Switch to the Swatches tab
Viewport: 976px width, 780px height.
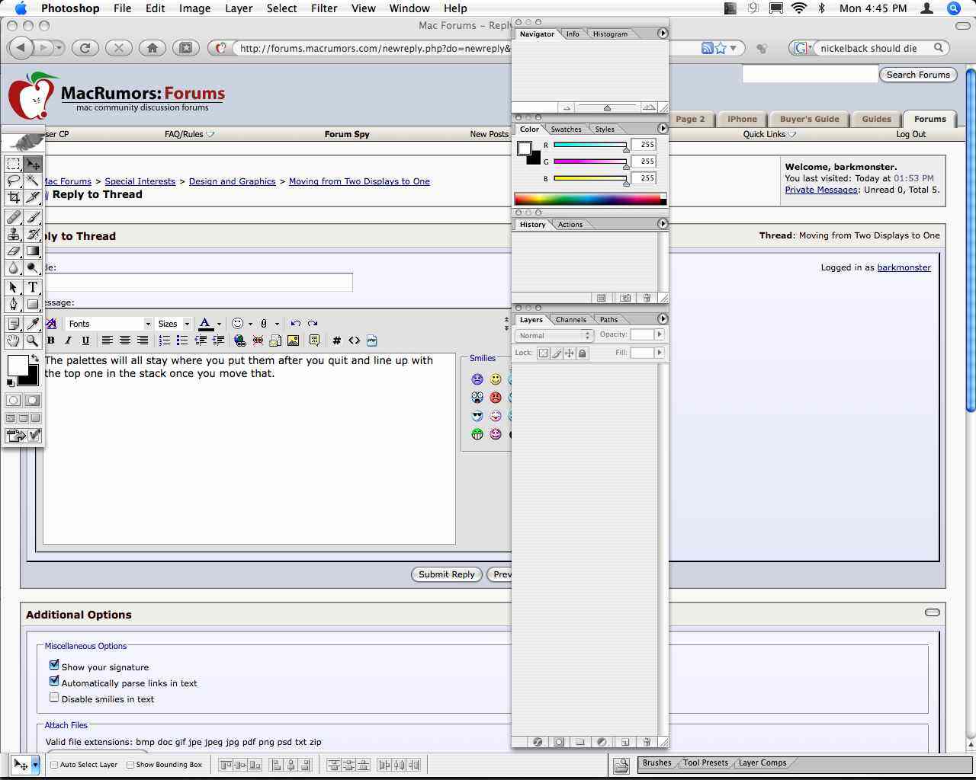[x=566, y=129]
